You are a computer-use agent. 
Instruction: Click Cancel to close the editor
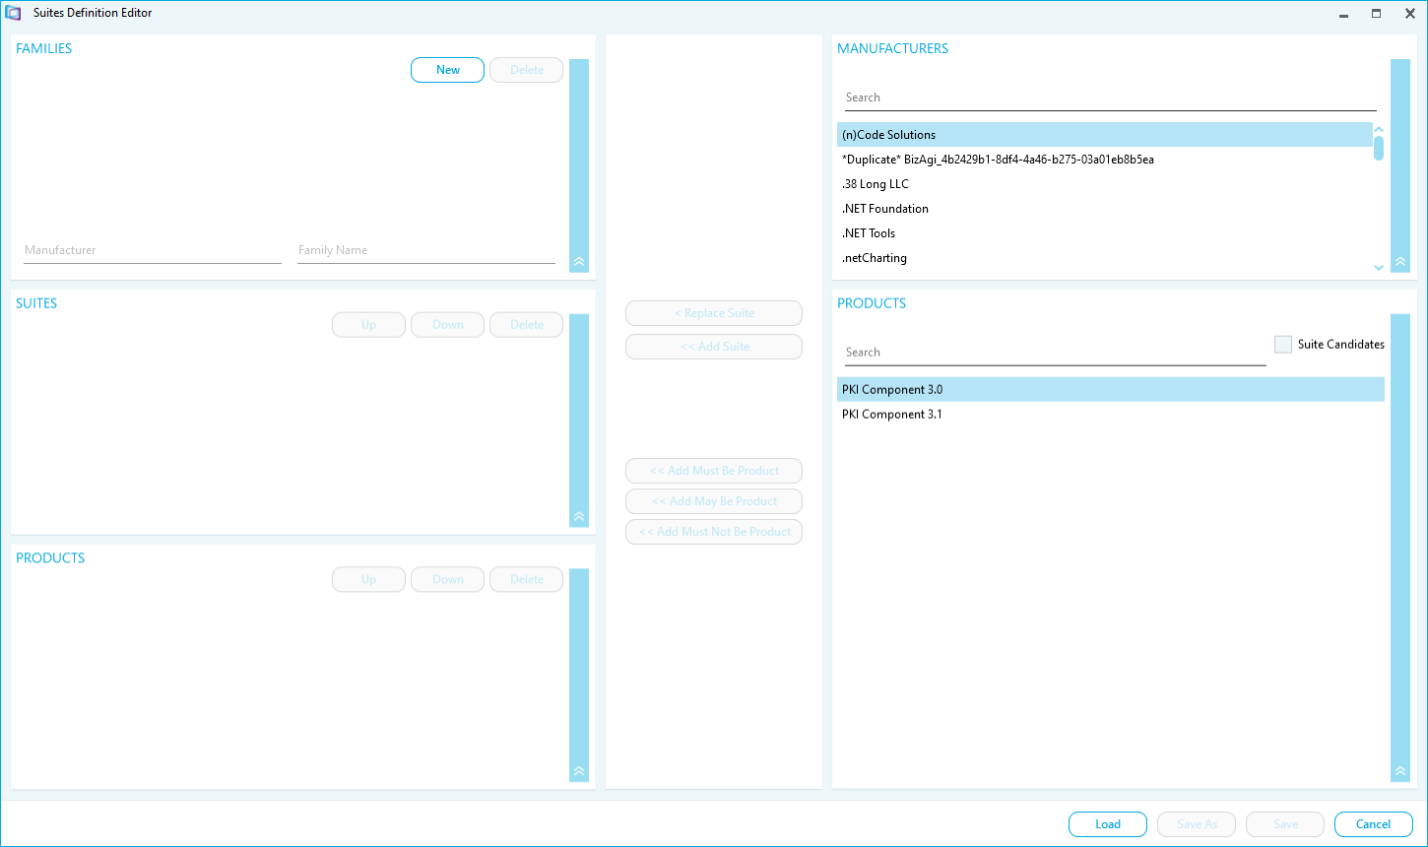pyautogui.click(x=1373, y=824)
